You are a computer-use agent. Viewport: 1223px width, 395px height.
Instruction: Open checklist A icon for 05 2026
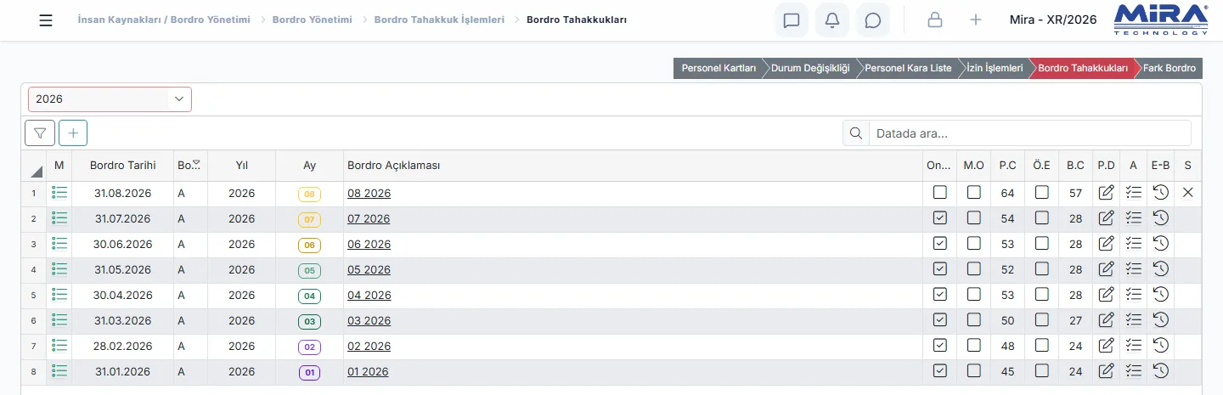(1133, 269)
